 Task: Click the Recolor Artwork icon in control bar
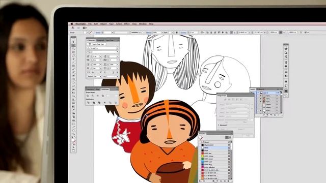point(177,33)
